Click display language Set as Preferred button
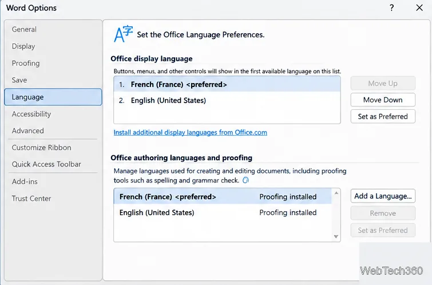The width and height of the screenshot is (432, 285). (383, 116)
